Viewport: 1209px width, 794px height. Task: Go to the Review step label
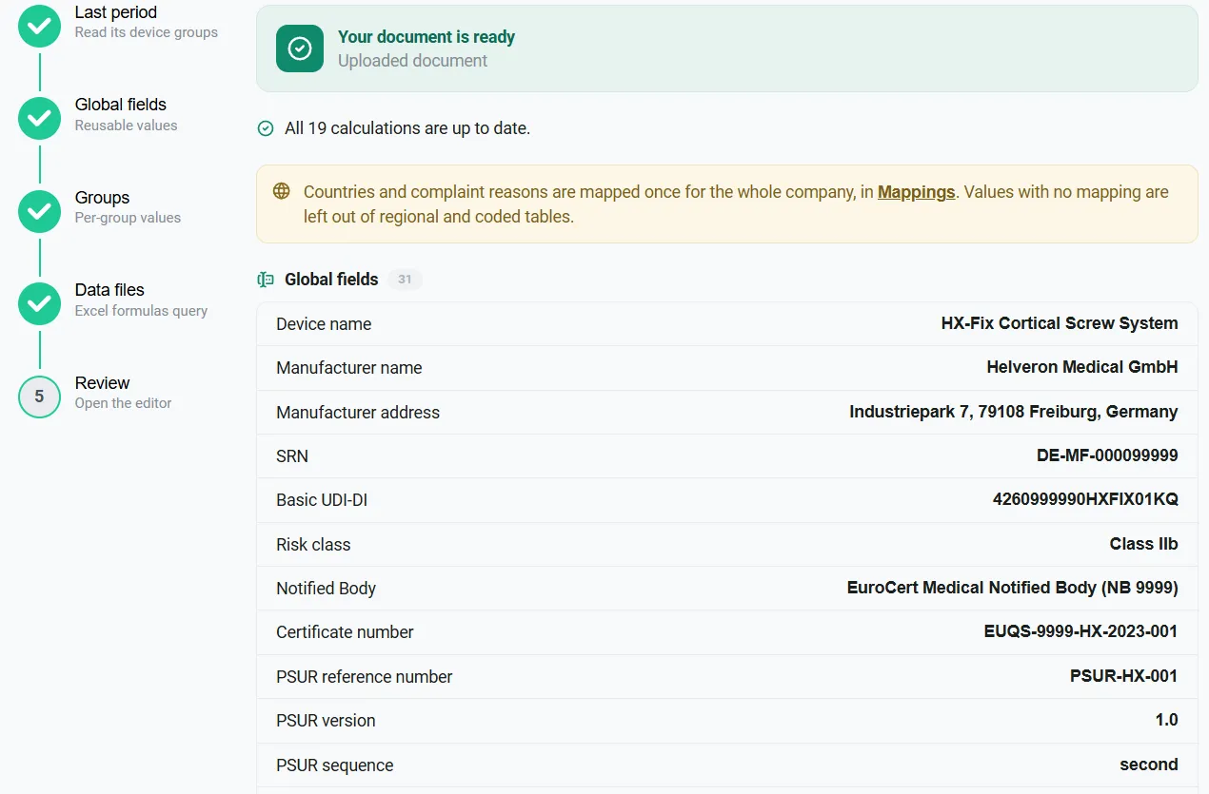tap(102, 383)
